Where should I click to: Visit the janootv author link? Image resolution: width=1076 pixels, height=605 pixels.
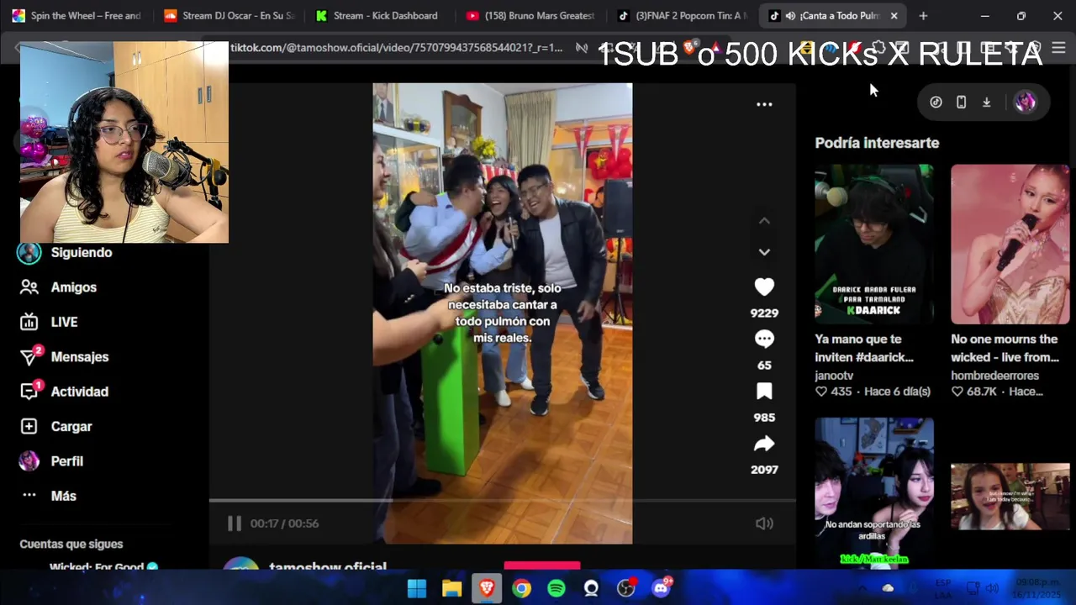point(834,376)
